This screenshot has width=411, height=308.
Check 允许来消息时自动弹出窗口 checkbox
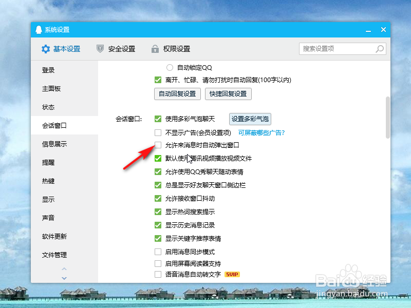pos(158,145)
